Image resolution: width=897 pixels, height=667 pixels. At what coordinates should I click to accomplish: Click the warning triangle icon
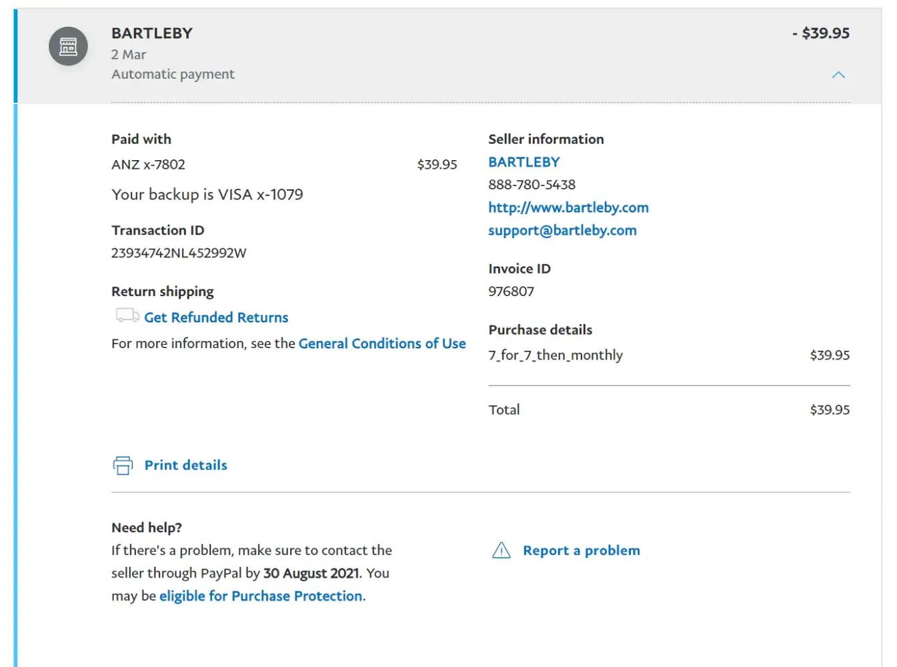click(501, 550)
